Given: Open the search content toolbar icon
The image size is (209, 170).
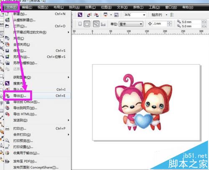Looking at the screenshot, I should (x=80, y=15).
